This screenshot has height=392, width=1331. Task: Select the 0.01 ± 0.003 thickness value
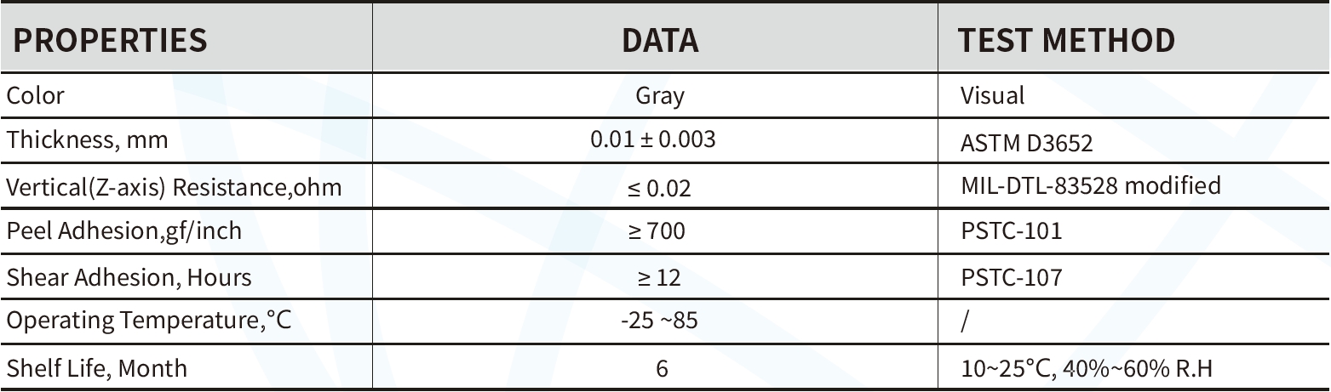point(653,140)
